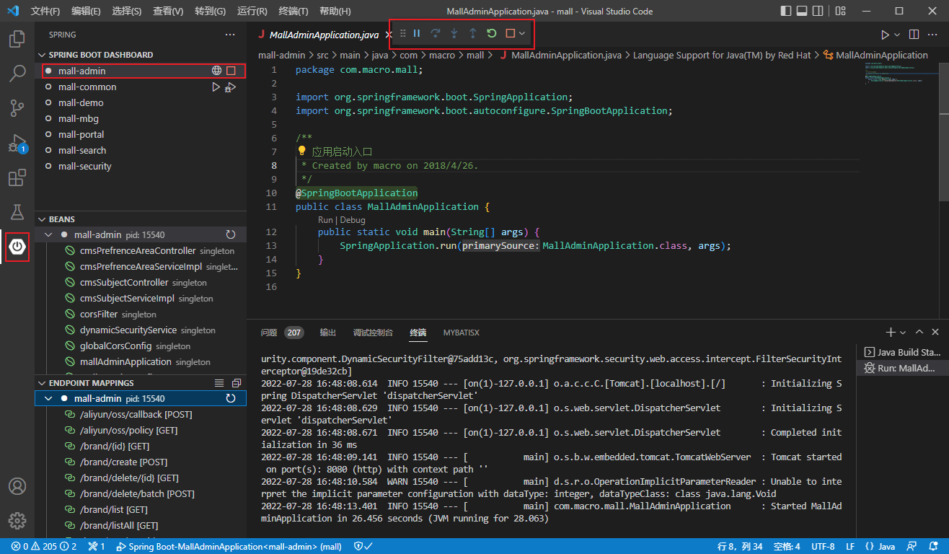Open editor more actions ellipsis

(933, 35)
